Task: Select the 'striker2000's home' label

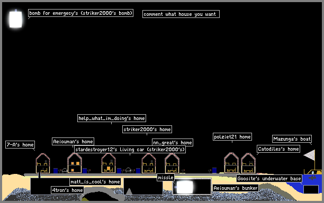Action: (147, 130)
